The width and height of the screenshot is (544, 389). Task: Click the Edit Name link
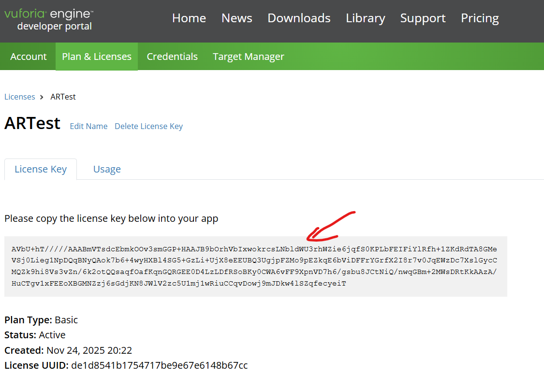(88, 126)
